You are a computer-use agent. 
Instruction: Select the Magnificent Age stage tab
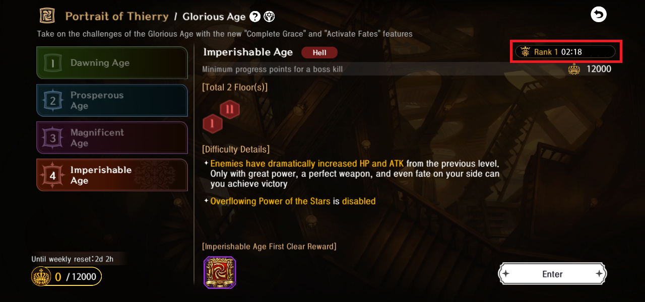pyautogui.click(x=112, y=138)
